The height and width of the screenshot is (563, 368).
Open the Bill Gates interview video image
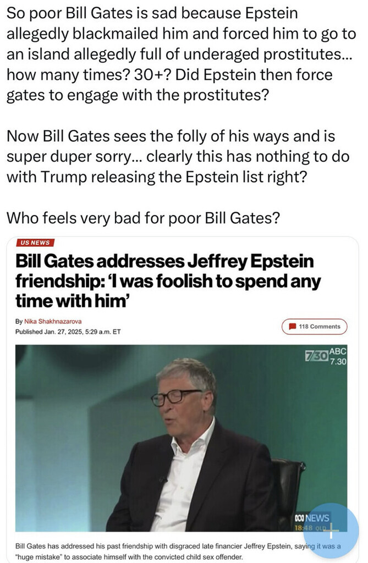[181, 438]
